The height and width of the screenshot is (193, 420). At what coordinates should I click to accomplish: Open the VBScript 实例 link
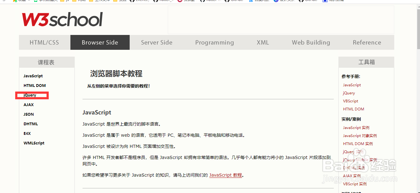(355, 184)
